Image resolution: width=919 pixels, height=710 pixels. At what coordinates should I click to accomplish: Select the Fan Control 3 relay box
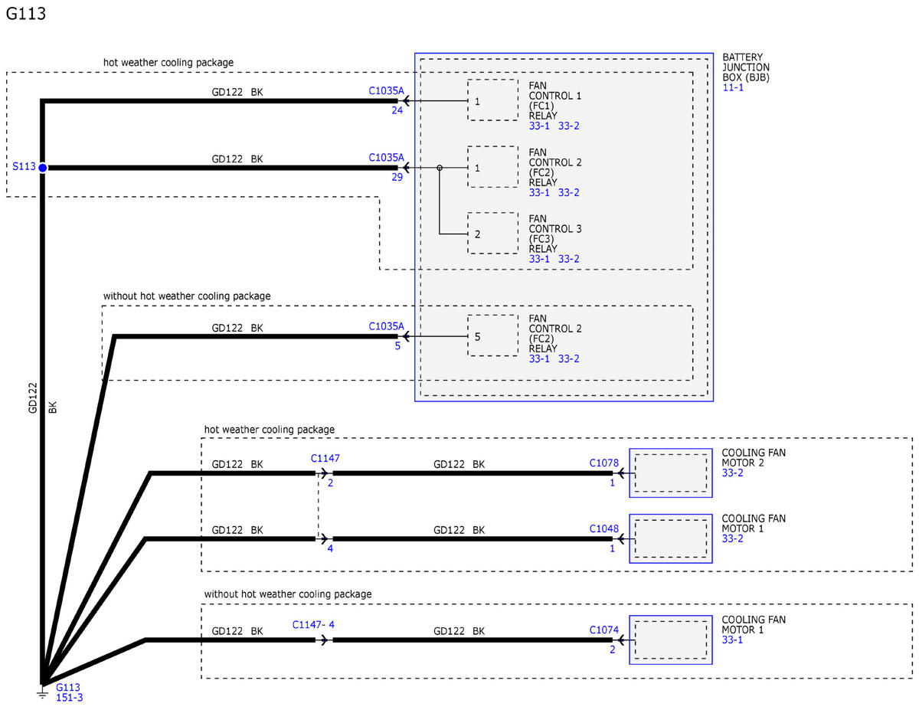pyautogui.click(x=493, y=234)
